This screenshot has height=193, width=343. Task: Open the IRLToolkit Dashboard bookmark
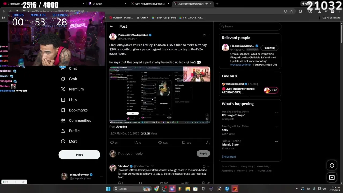(121, 18)
